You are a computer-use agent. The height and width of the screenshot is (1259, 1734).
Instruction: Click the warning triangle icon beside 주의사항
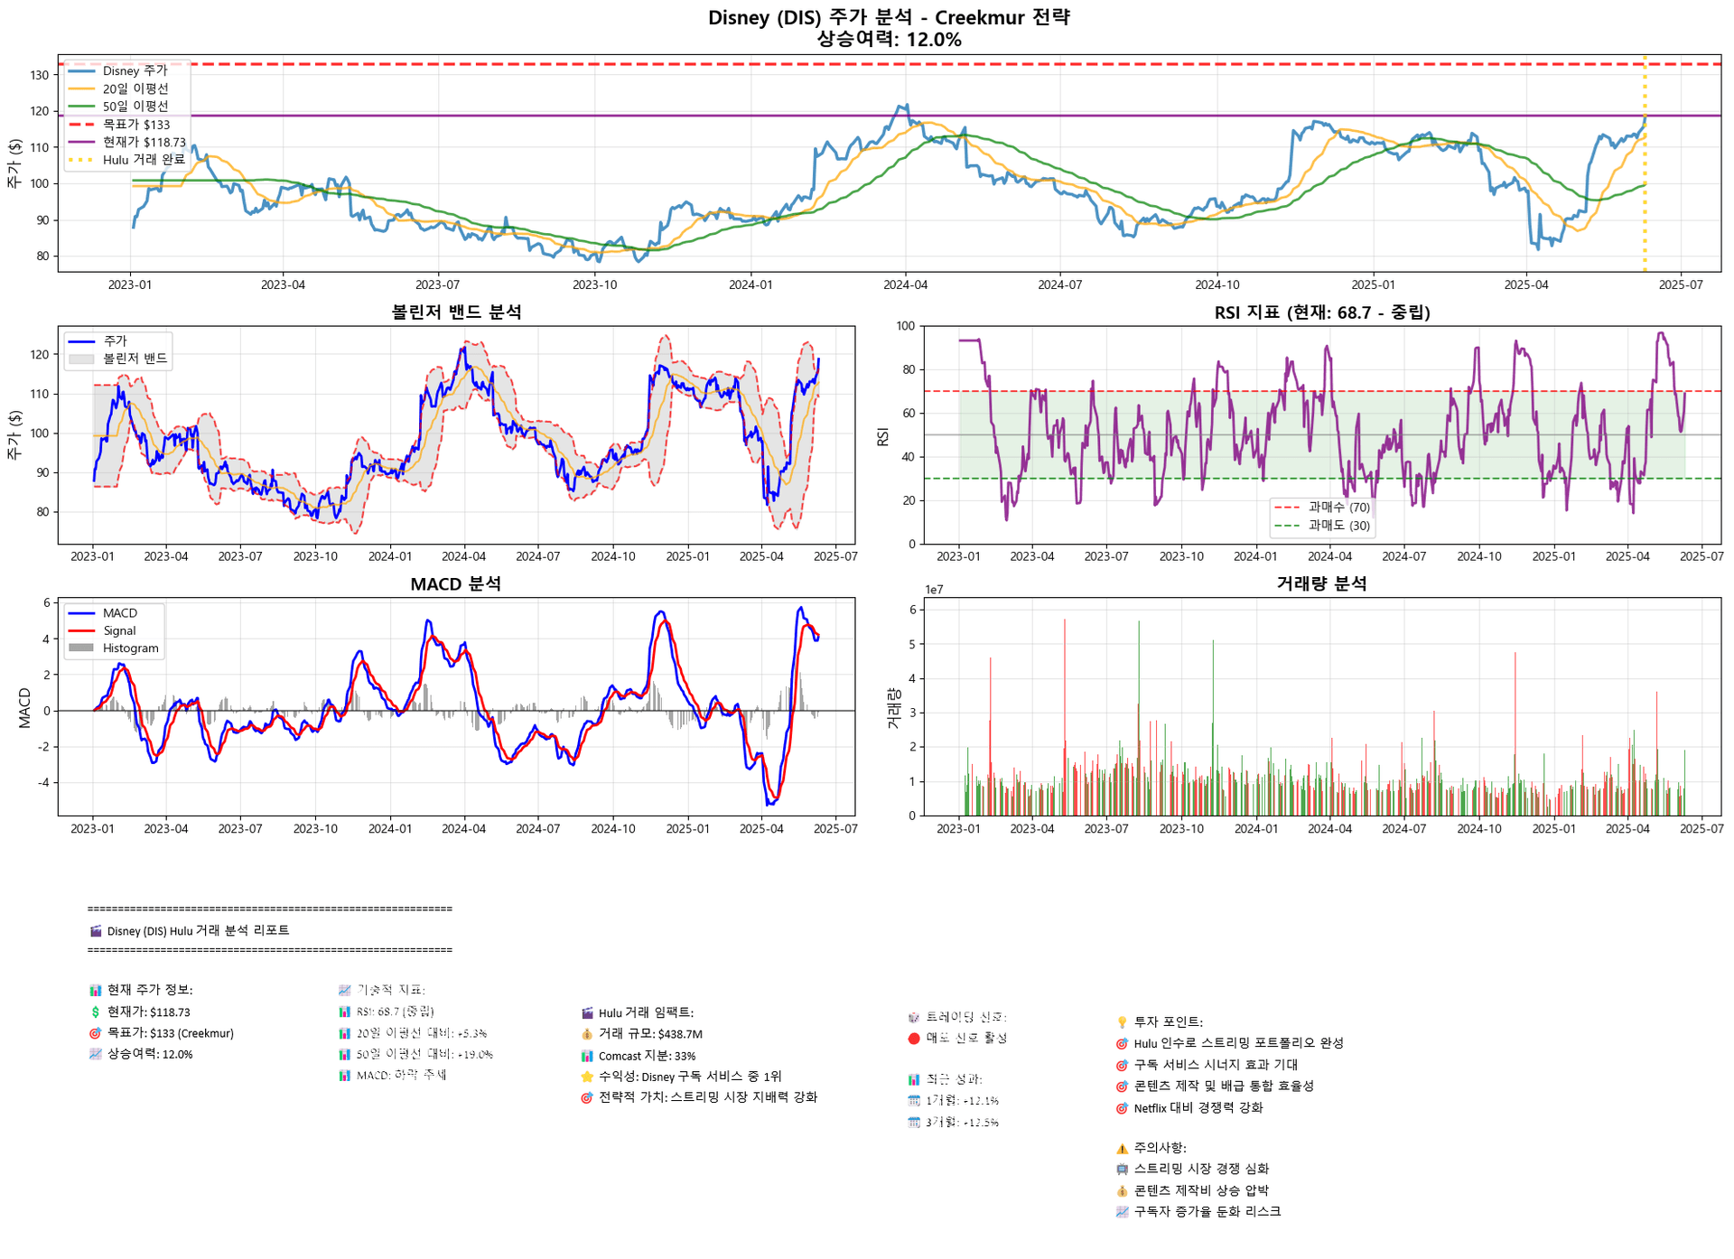(1123, 1148)
